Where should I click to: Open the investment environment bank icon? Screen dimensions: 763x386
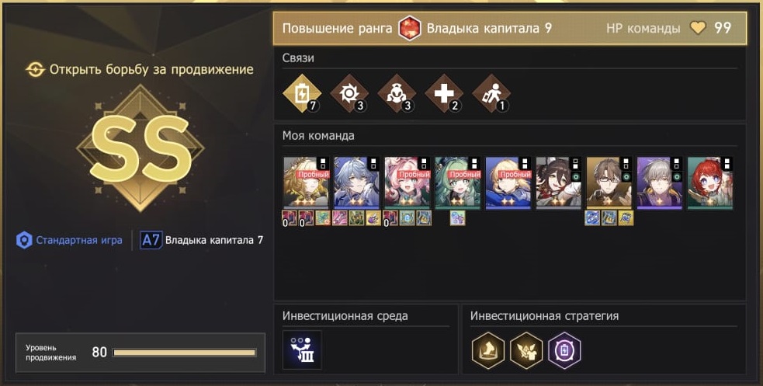[302, 350]
